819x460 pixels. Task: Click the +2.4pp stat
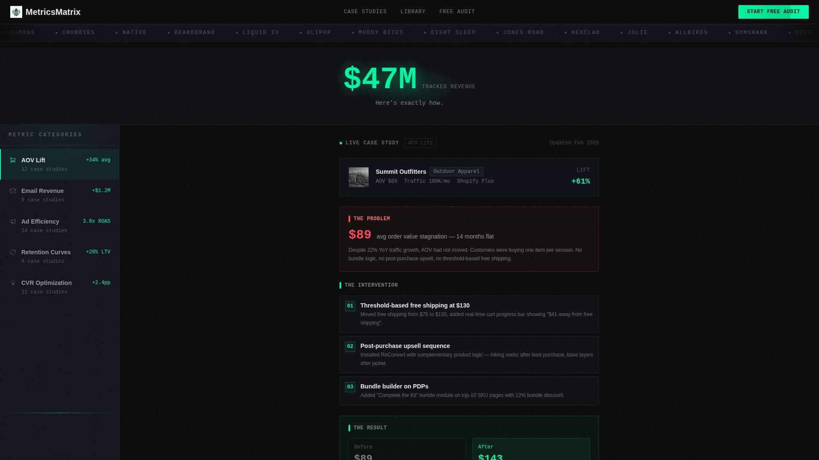coord(101,283)
